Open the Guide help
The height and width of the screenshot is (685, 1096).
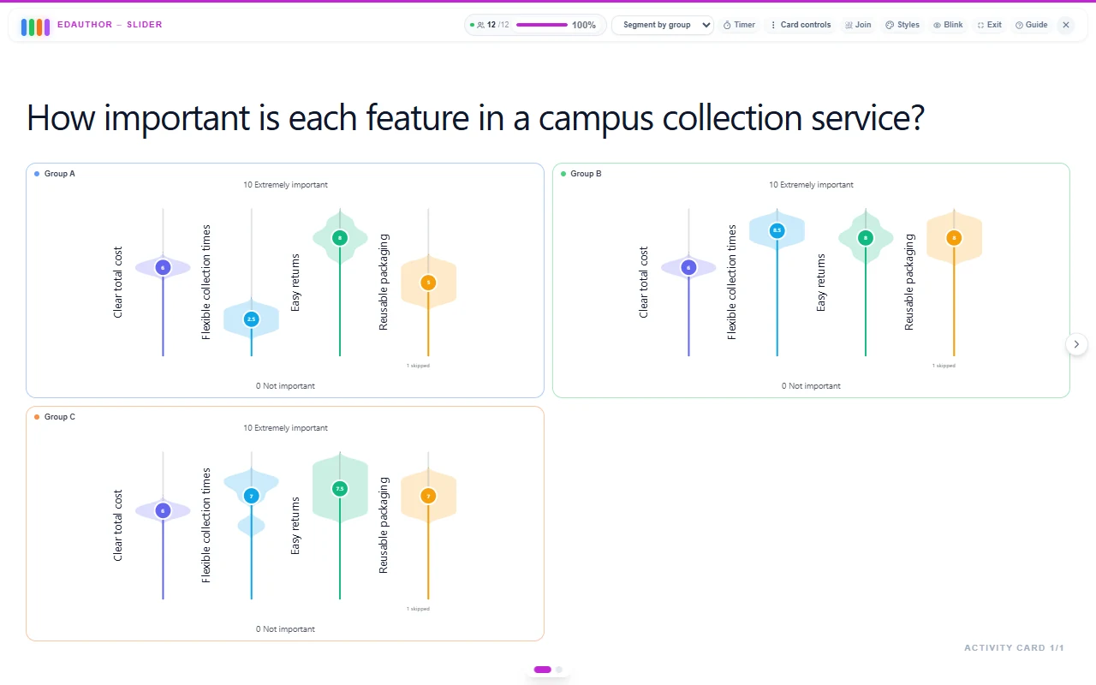[x=1031, y=25]
